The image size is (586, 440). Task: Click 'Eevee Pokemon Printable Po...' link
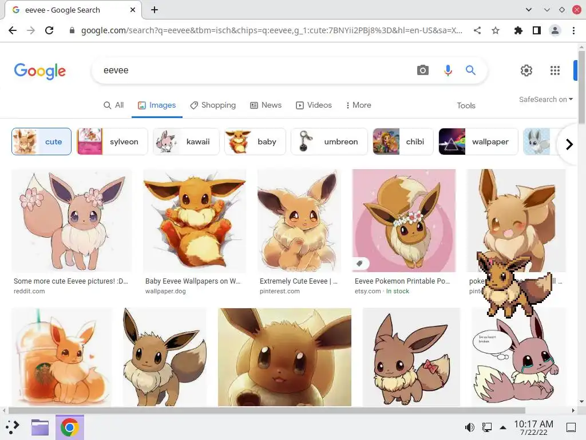[402, 281]
